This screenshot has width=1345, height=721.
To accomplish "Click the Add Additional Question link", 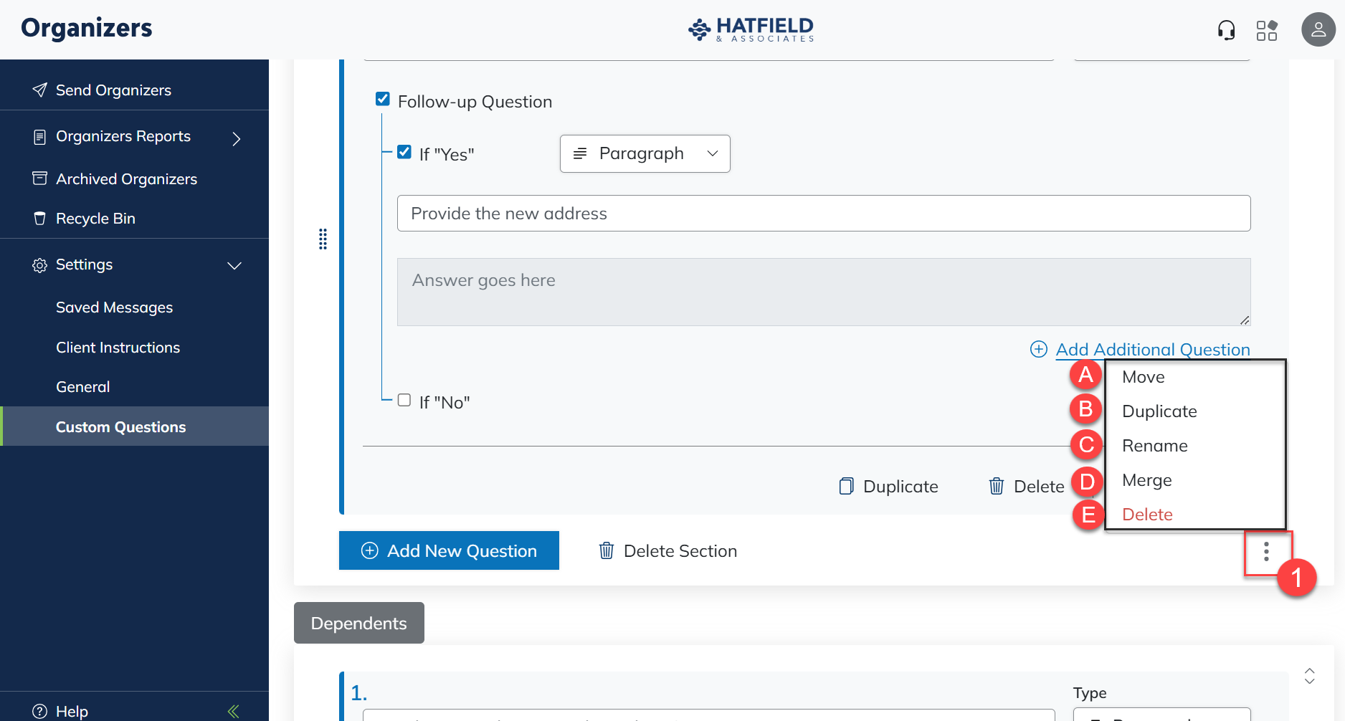I will point(1152,349).
